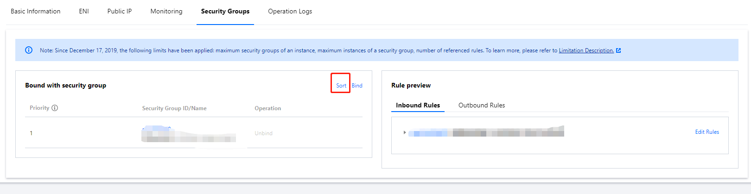Open the Monitoring tab
Viewport: 751px width, 194px height.
(166, 11)
